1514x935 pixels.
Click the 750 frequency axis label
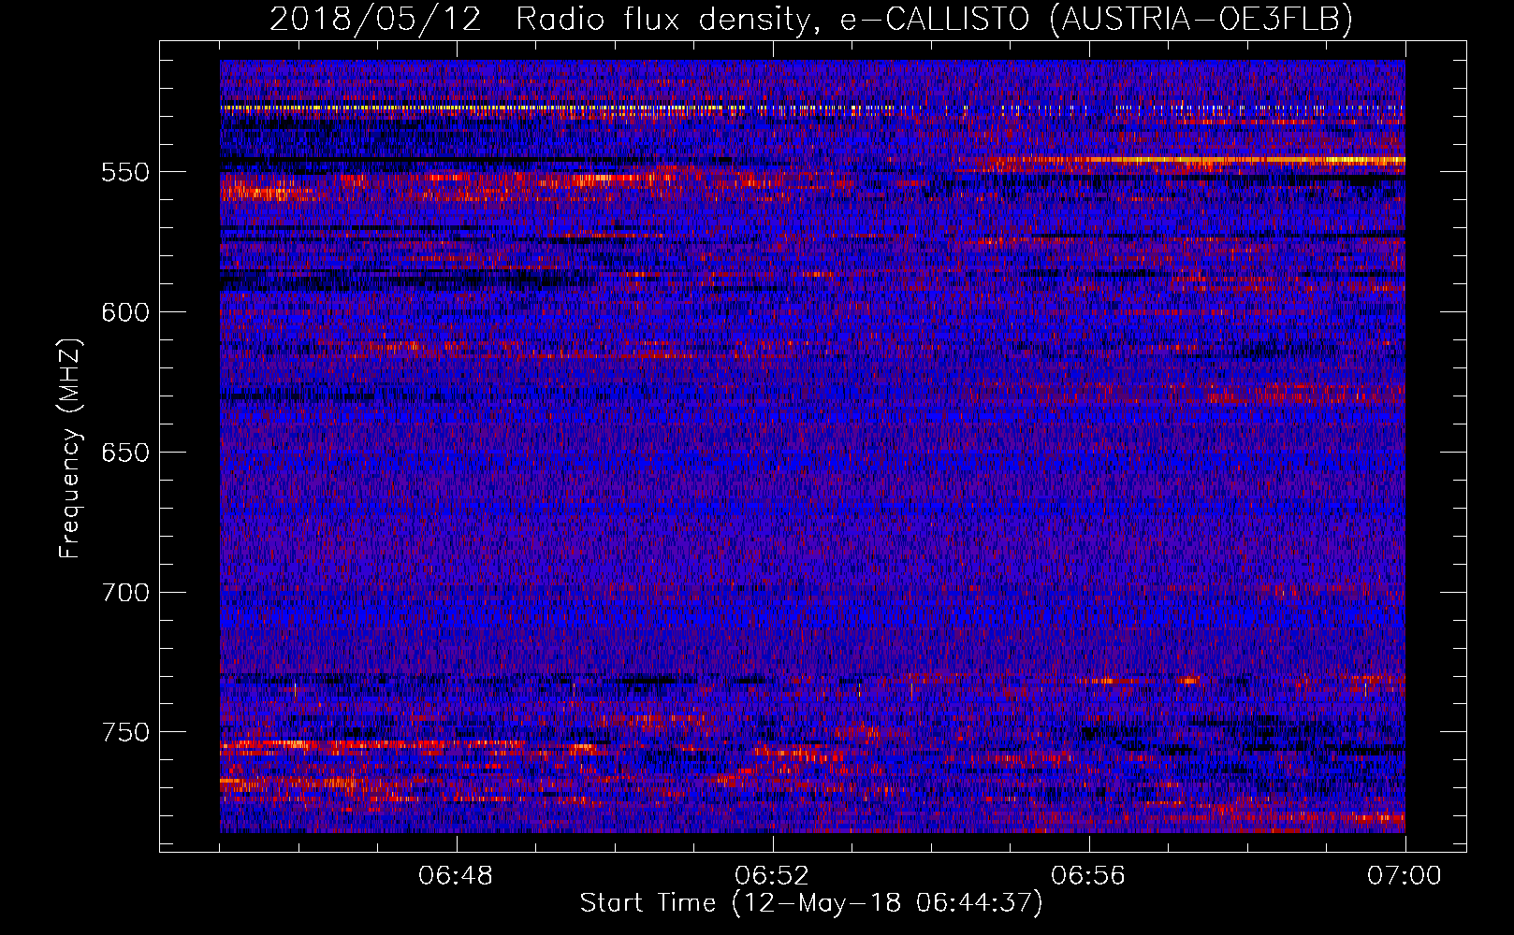(125, 732)
